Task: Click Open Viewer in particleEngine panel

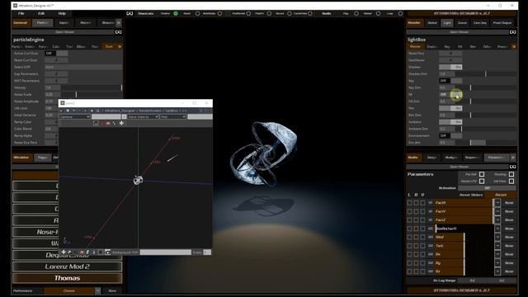Action: pyautogui.click(x=64, y=32)
